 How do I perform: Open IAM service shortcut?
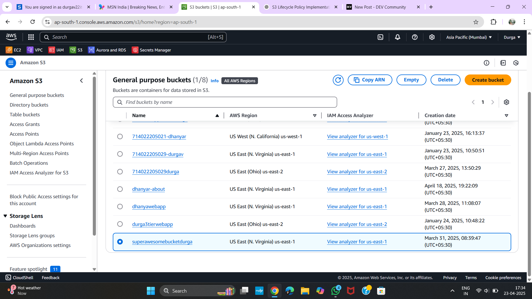(x=56, y=50)
